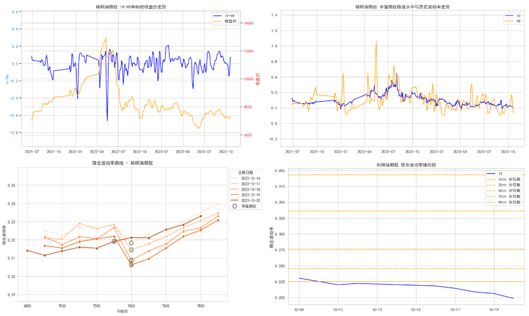Click the 0.325 tick on the cone chart

click(280, 219)
